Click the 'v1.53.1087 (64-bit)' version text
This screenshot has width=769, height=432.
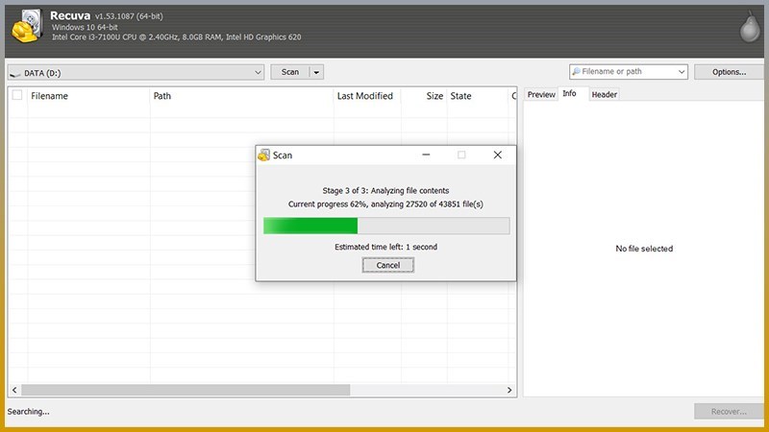(129, 16)
